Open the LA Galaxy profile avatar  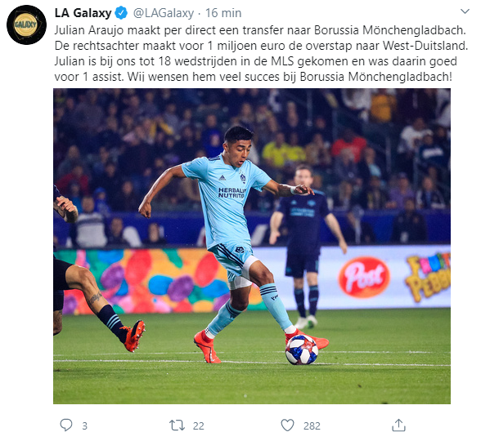(26, 24)
